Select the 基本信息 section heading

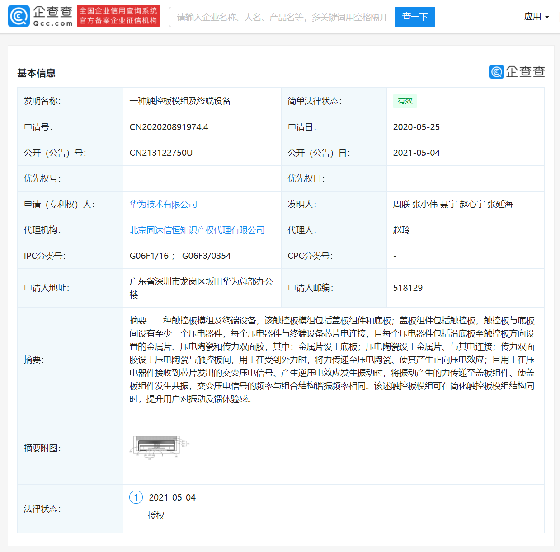[x=36, y=73]
